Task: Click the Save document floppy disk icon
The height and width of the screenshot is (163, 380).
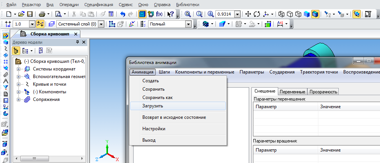Action: coord(29,14)
